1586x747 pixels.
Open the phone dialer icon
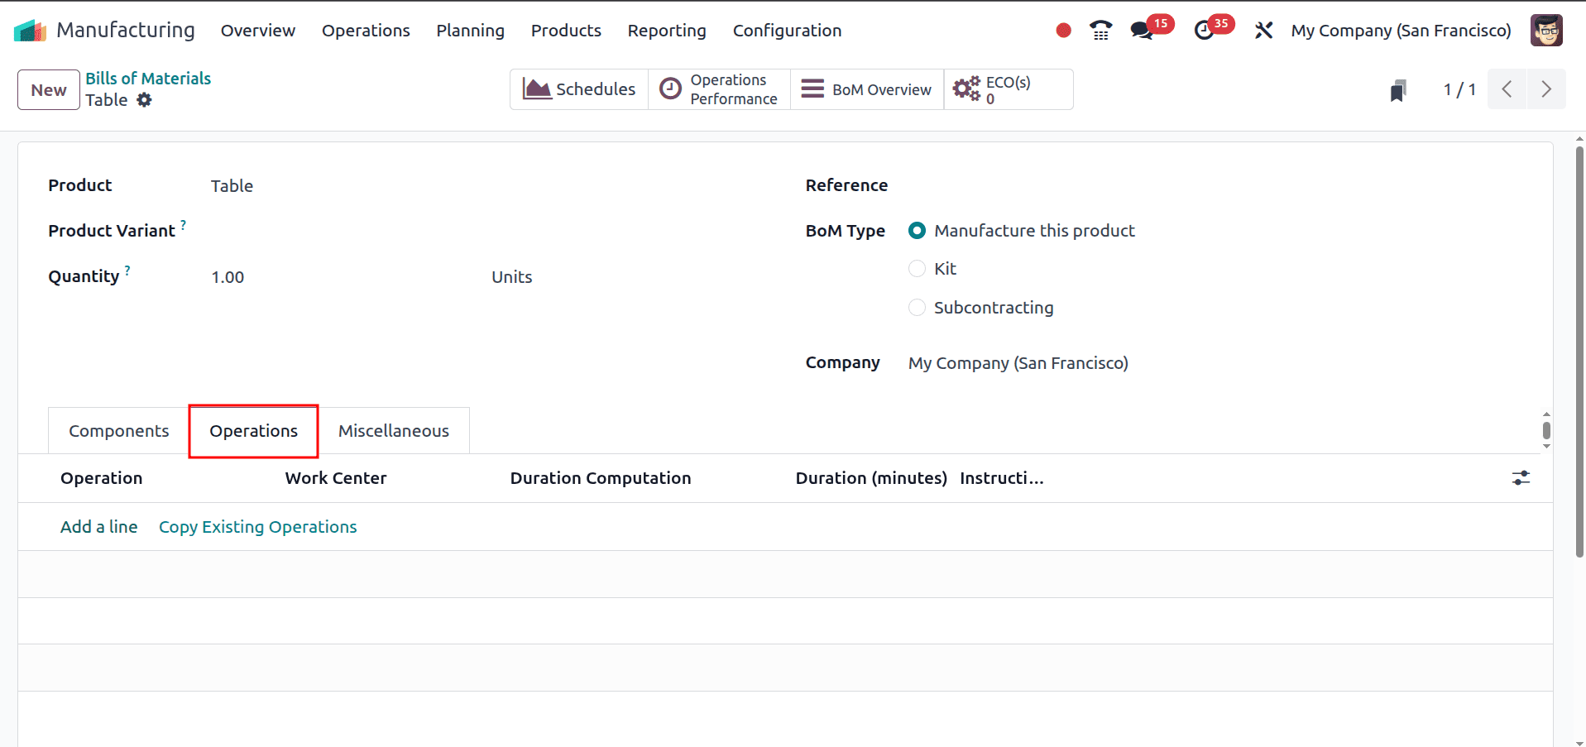tap(1100, 30)
